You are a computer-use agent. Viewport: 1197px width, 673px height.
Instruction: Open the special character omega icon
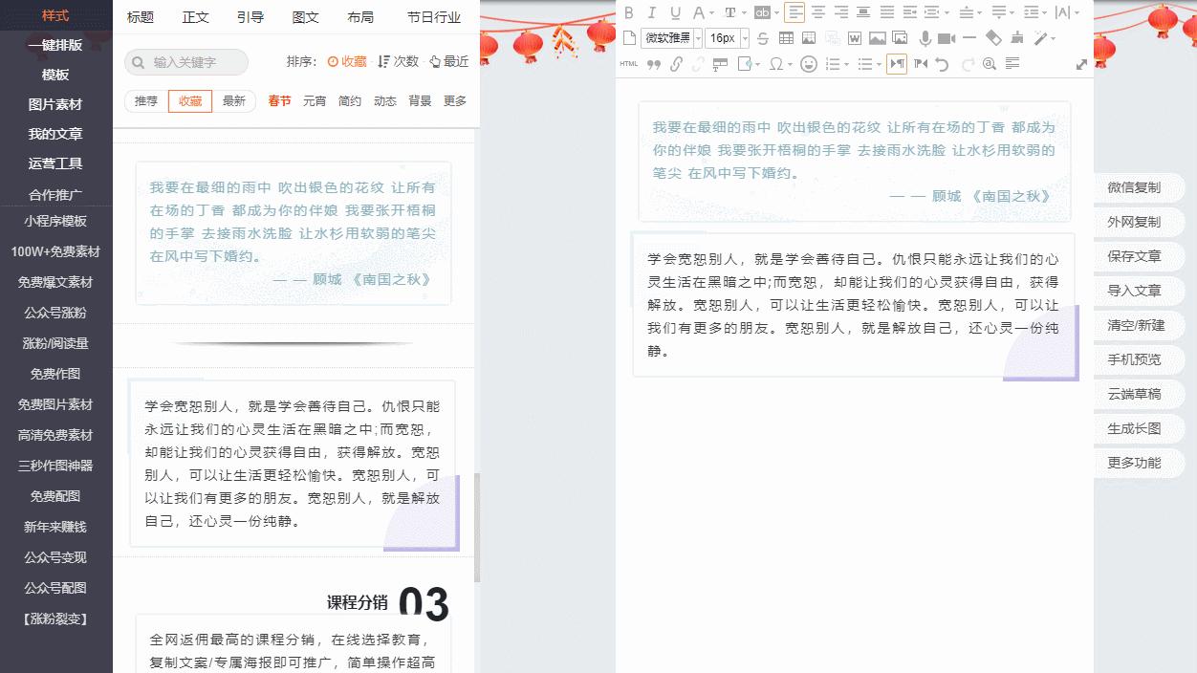coord(777,64)
